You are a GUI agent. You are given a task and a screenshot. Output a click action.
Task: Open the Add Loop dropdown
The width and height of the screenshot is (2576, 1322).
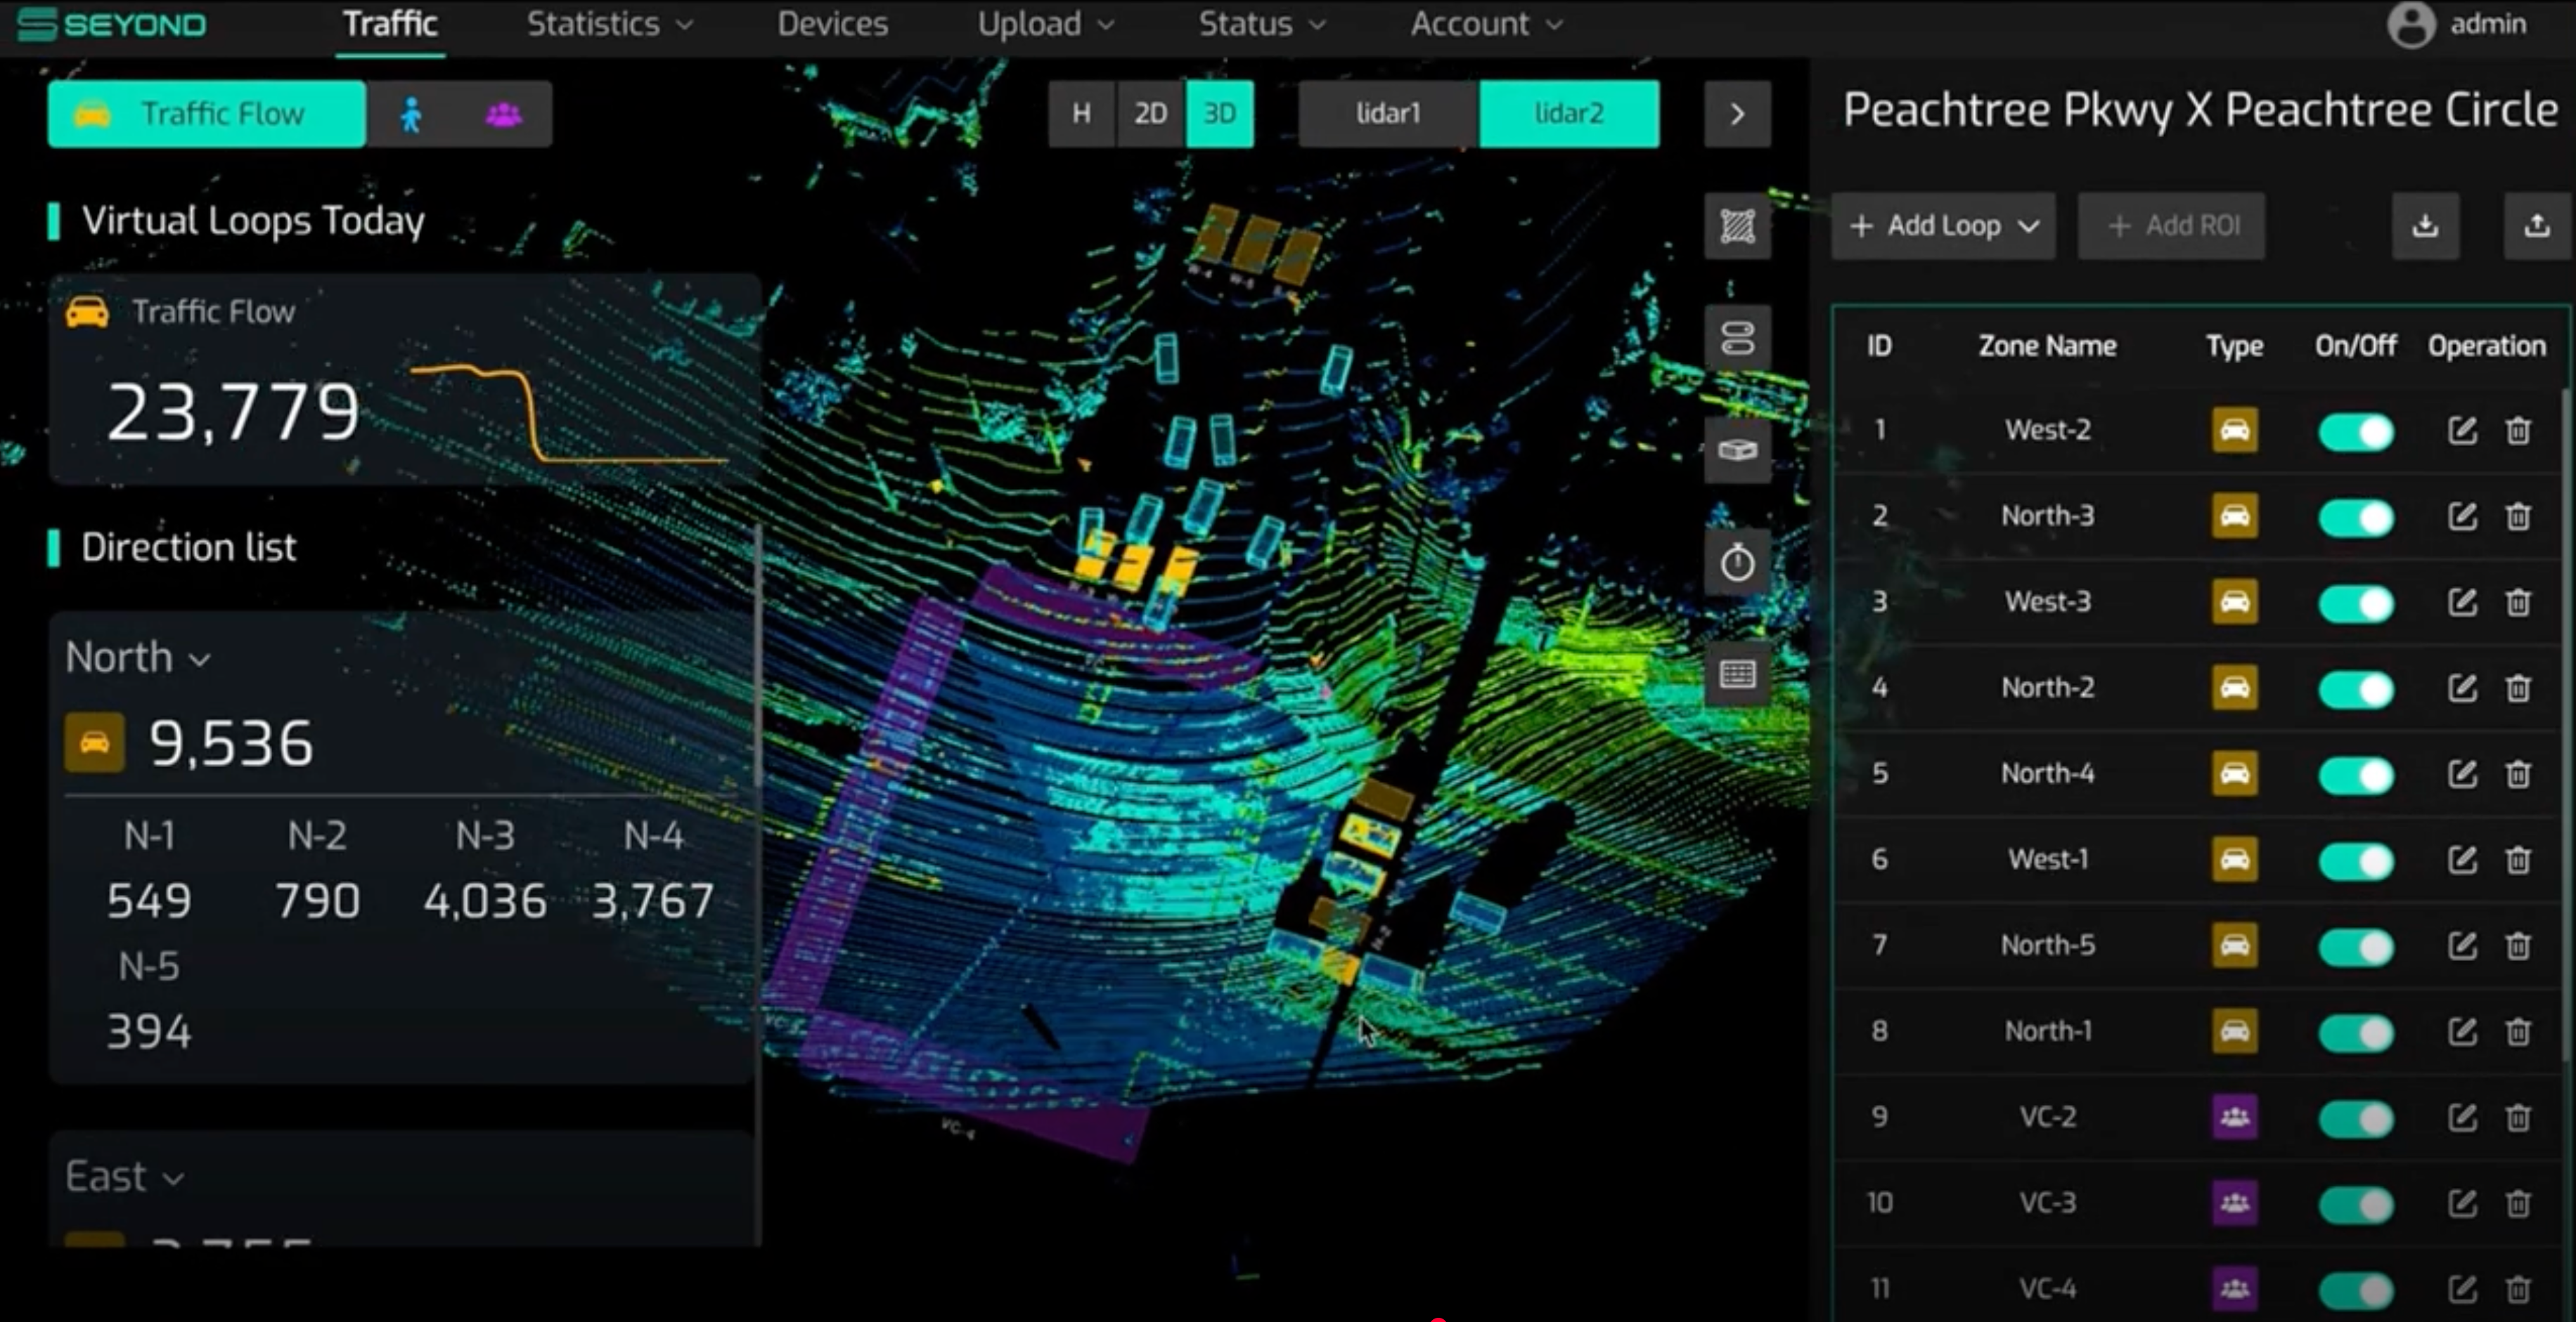click(1942, 225)
